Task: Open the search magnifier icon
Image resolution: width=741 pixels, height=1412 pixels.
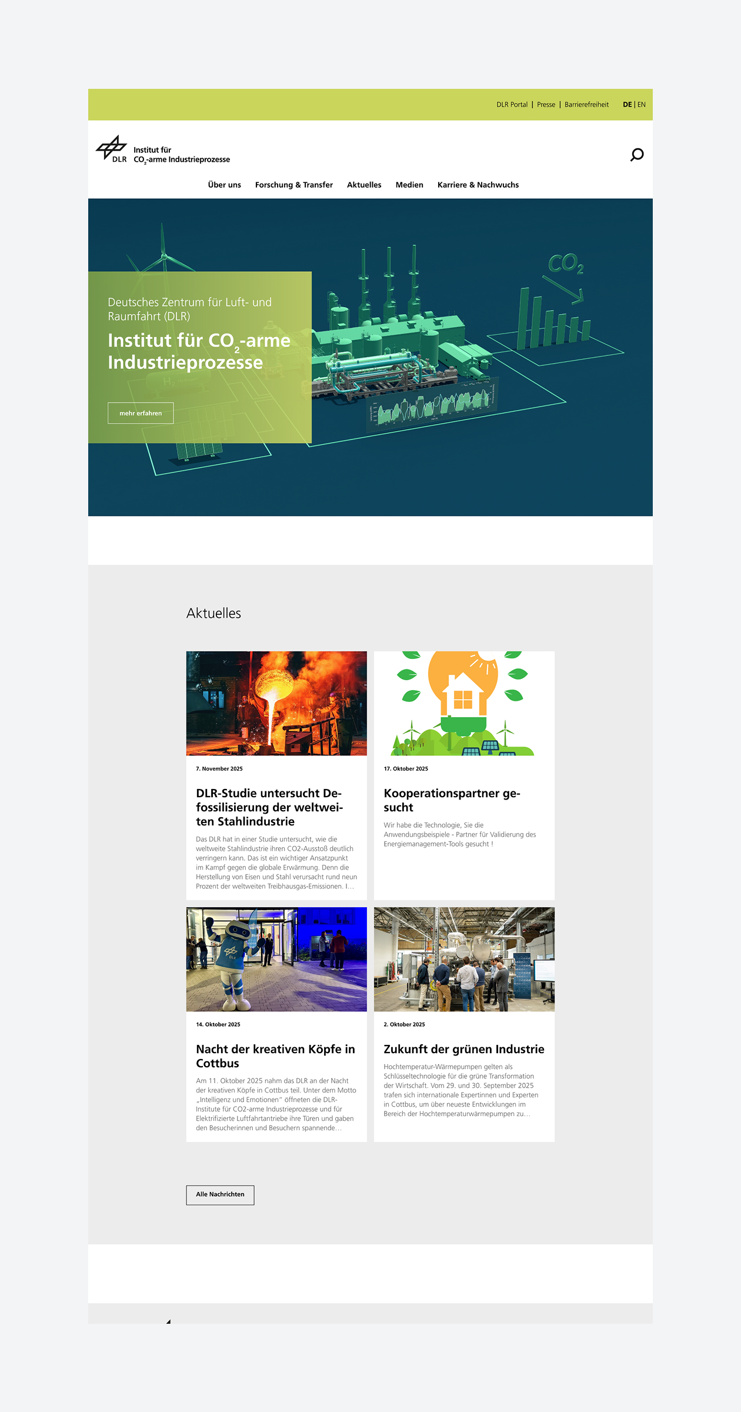Action: pos(637,155)
